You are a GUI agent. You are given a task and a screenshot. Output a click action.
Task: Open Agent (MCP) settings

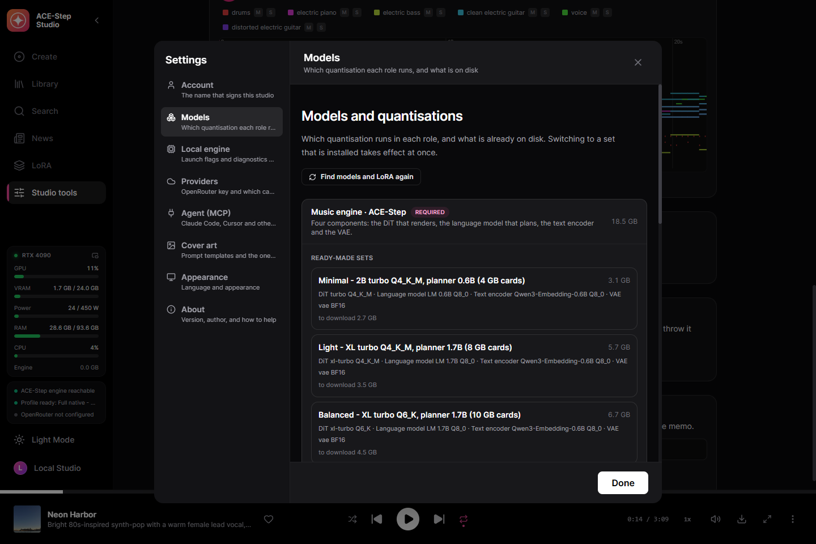tap(222, 218)
